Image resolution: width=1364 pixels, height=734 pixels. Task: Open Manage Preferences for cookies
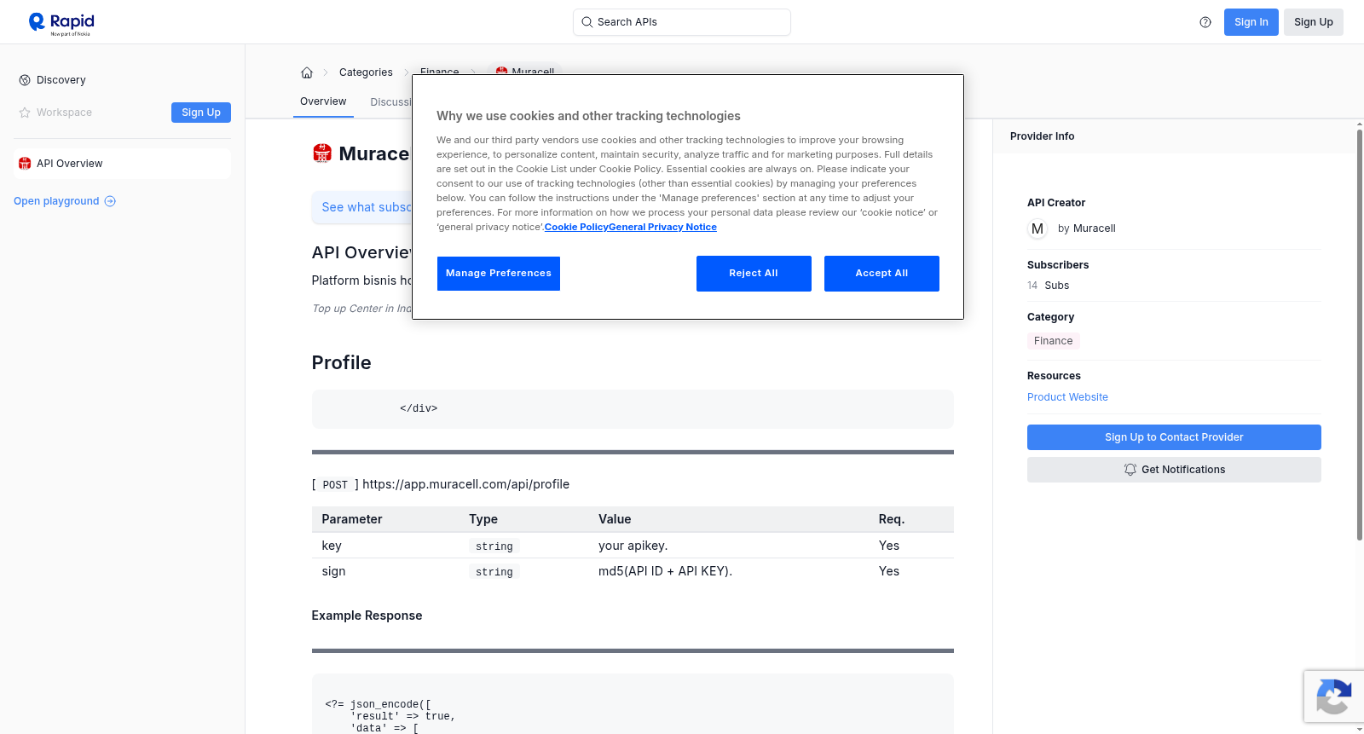point(499,274)
